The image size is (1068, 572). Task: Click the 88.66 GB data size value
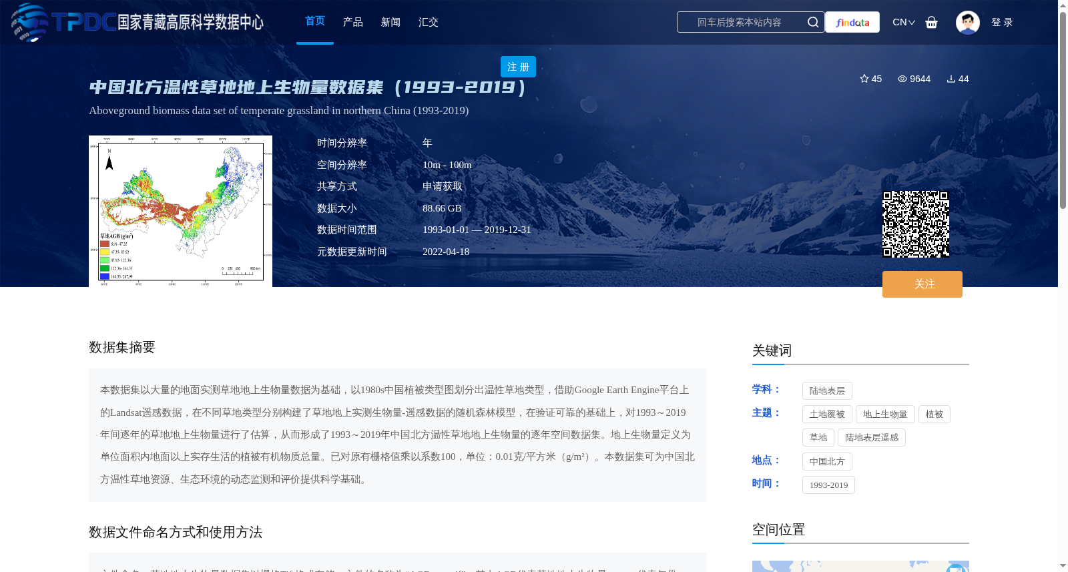point(442,208)
